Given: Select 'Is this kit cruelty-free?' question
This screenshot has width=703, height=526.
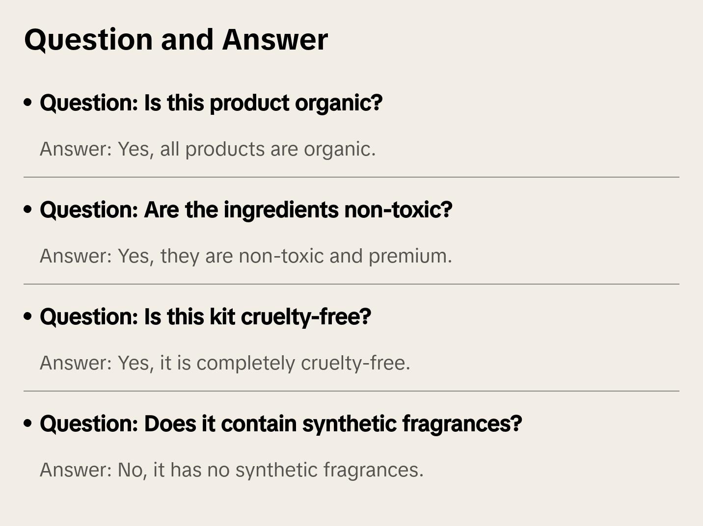Looking at the screenshot, I should tap(205, 317).
